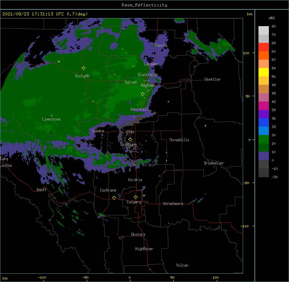
Task: Select the light blue 33 dBZ swatch
Action: tap(264, 131)
